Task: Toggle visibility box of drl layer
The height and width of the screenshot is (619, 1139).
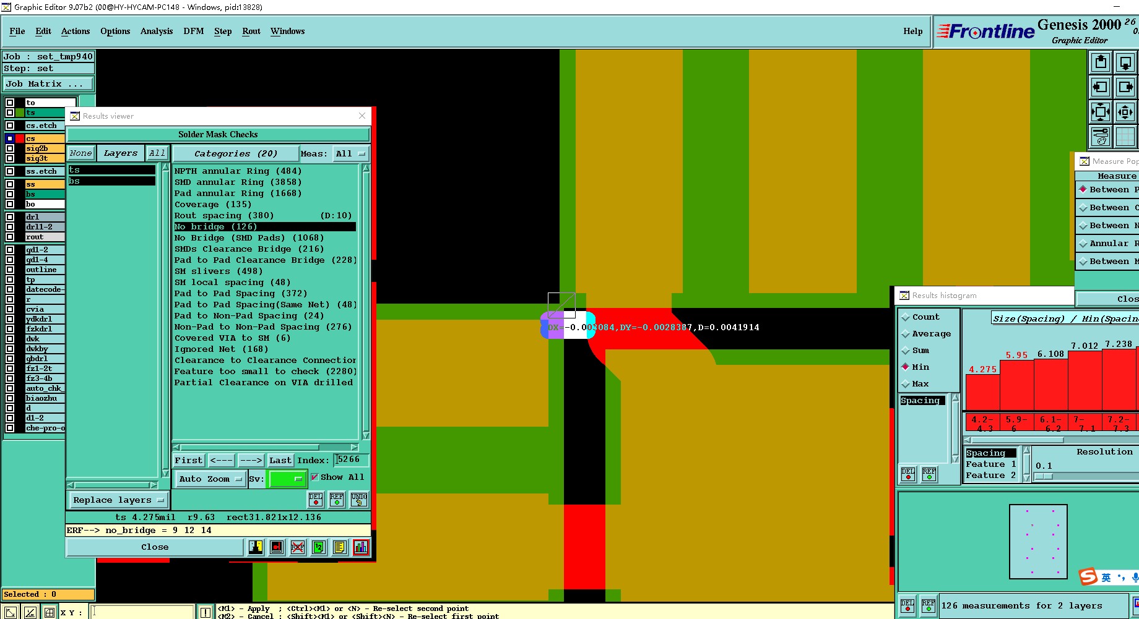Action: [x=10, y=217]
